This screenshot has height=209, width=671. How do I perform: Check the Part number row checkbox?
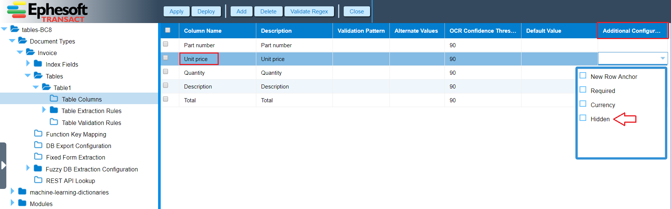(166, 44)
